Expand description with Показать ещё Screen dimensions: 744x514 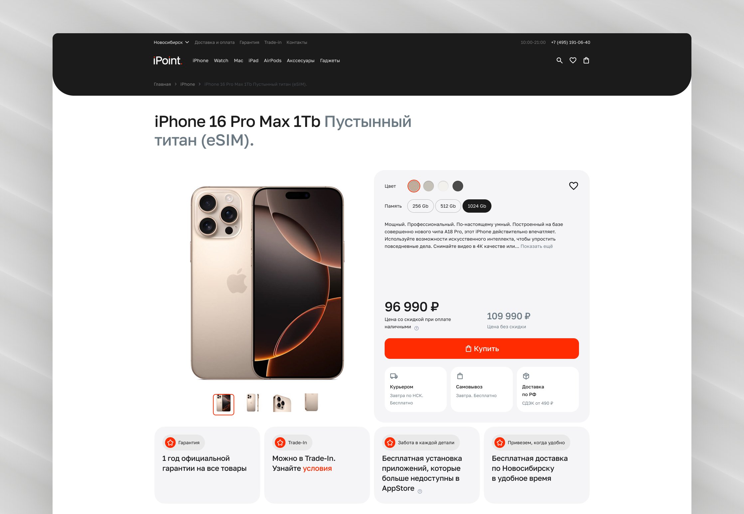point(536,246)
